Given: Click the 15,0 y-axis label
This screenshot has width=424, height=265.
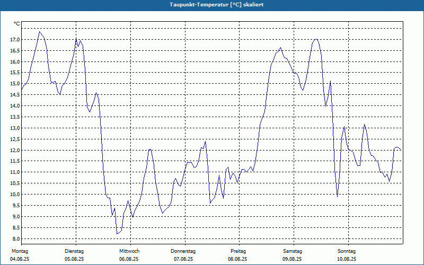Looking at the screenshot, I should 15,84.
